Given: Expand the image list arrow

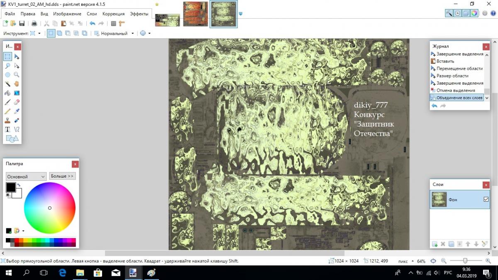Looking at the screenshot, I should [x=241, y=14].
